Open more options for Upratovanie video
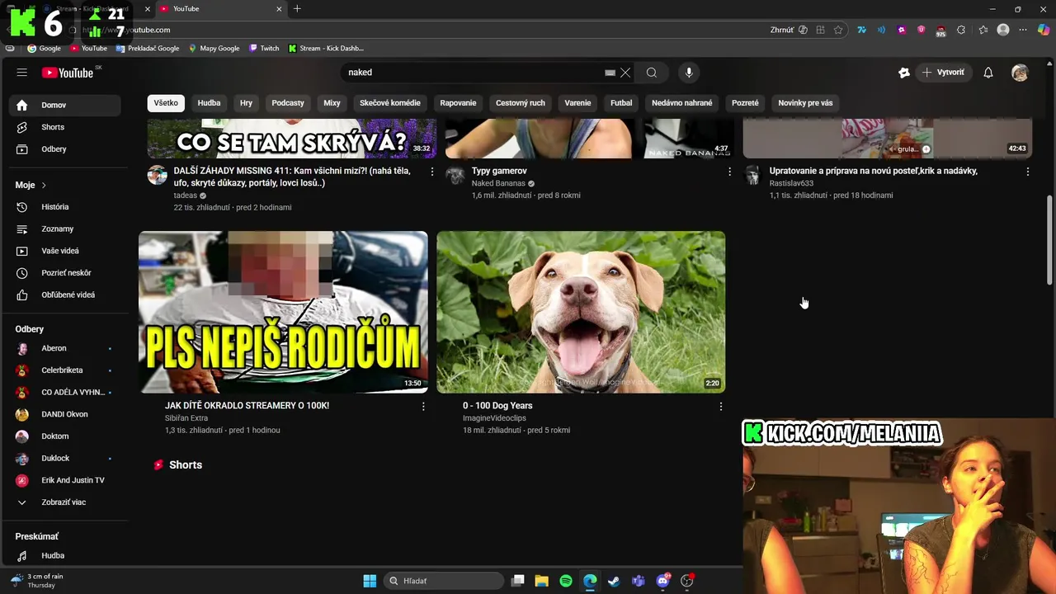The width and height of the screenshot is (1056, 594). [1027, 172]
